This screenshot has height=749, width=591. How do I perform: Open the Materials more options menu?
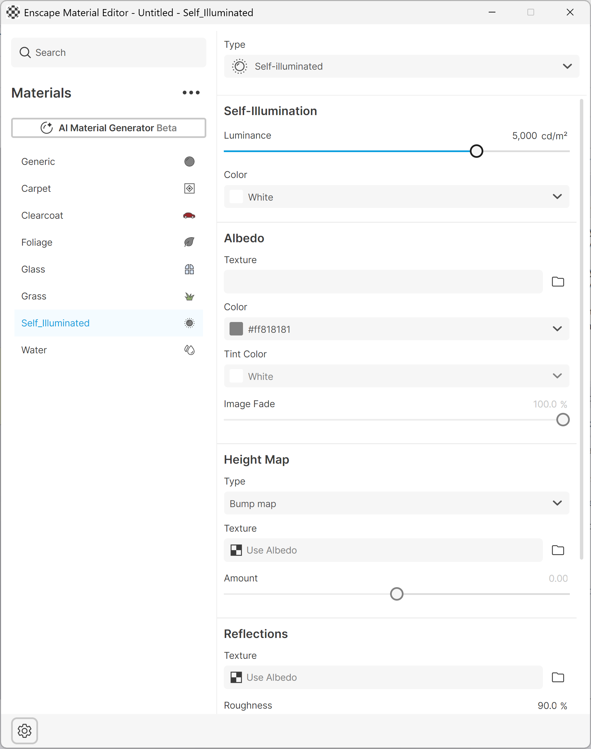pyautogui.click(x=191, y=93)
